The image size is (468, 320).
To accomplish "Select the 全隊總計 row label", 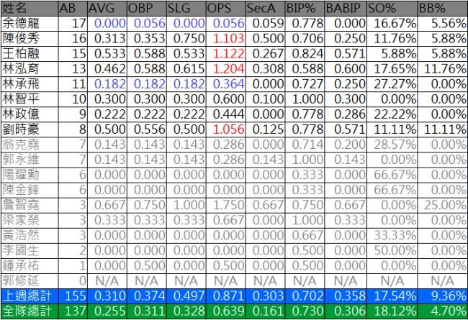I will (x=27, y=311).
